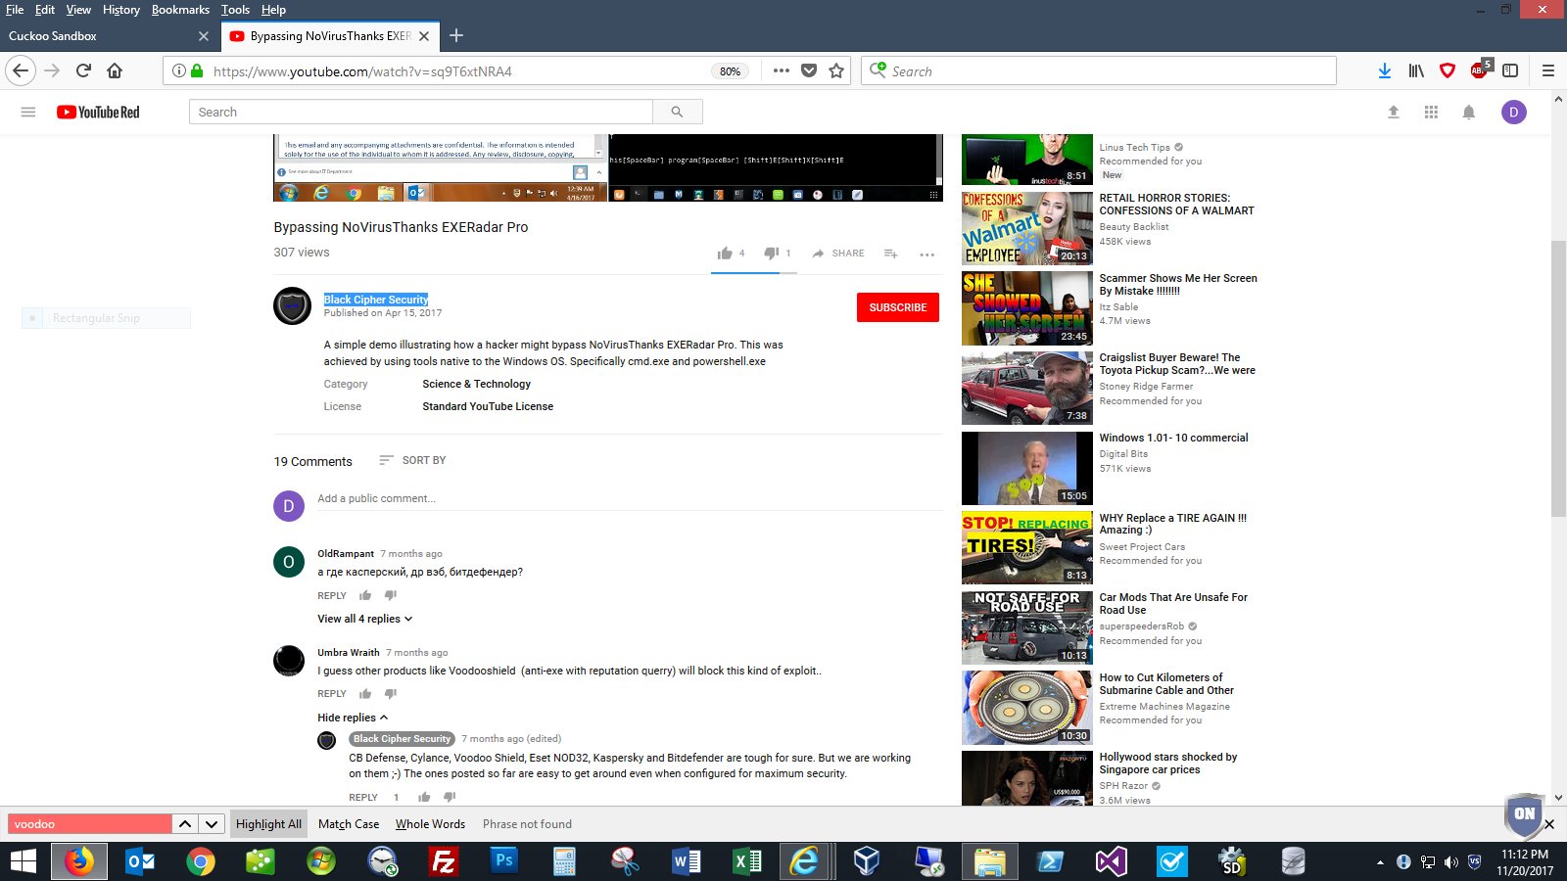
Task: Click the add-to-playlist icon under the video
Action: click(x=890, y=254)
